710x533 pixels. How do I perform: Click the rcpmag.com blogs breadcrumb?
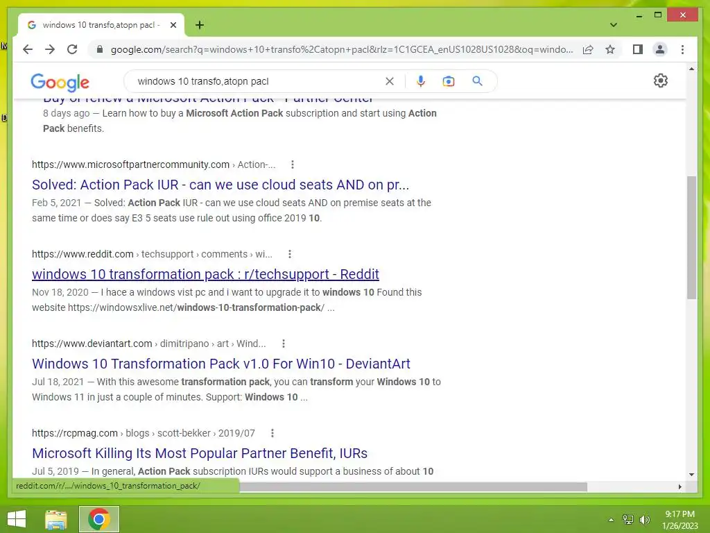point(143,433)
